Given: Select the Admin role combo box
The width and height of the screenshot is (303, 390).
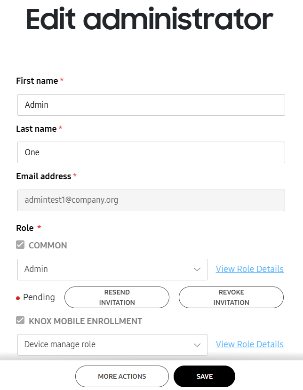Looking at the screenshot, I should tap(112, 269).
